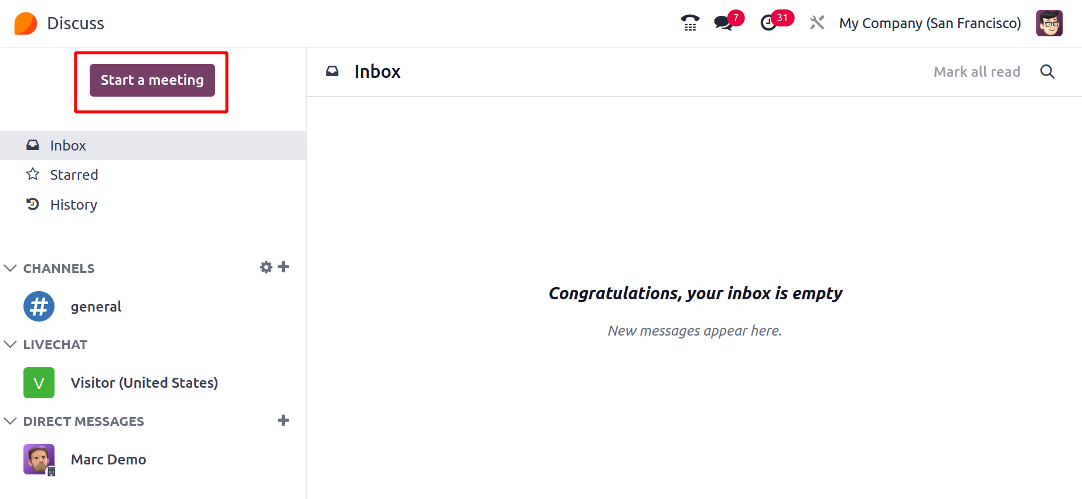Open the conversations icon with 7 badge

point(723,23)
